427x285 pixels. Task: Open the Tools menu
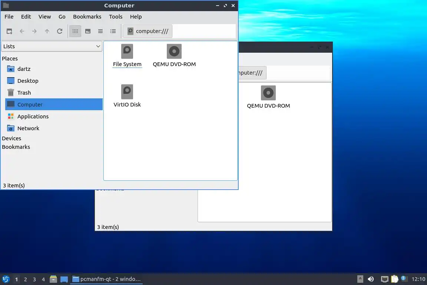pyautogui.click(x=116, y=17)
